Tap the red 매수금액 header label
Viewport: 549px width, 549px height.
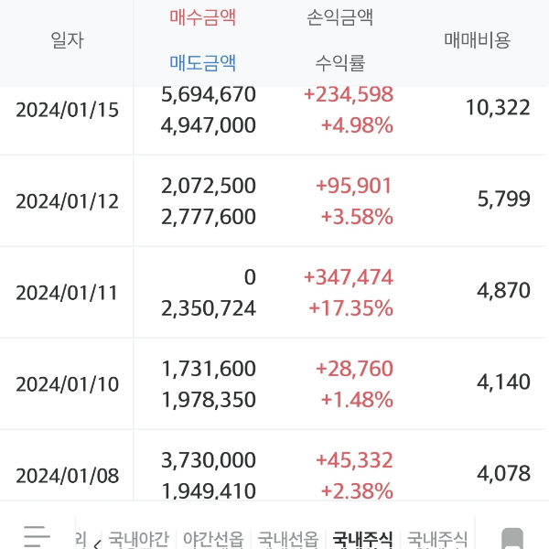203,17
